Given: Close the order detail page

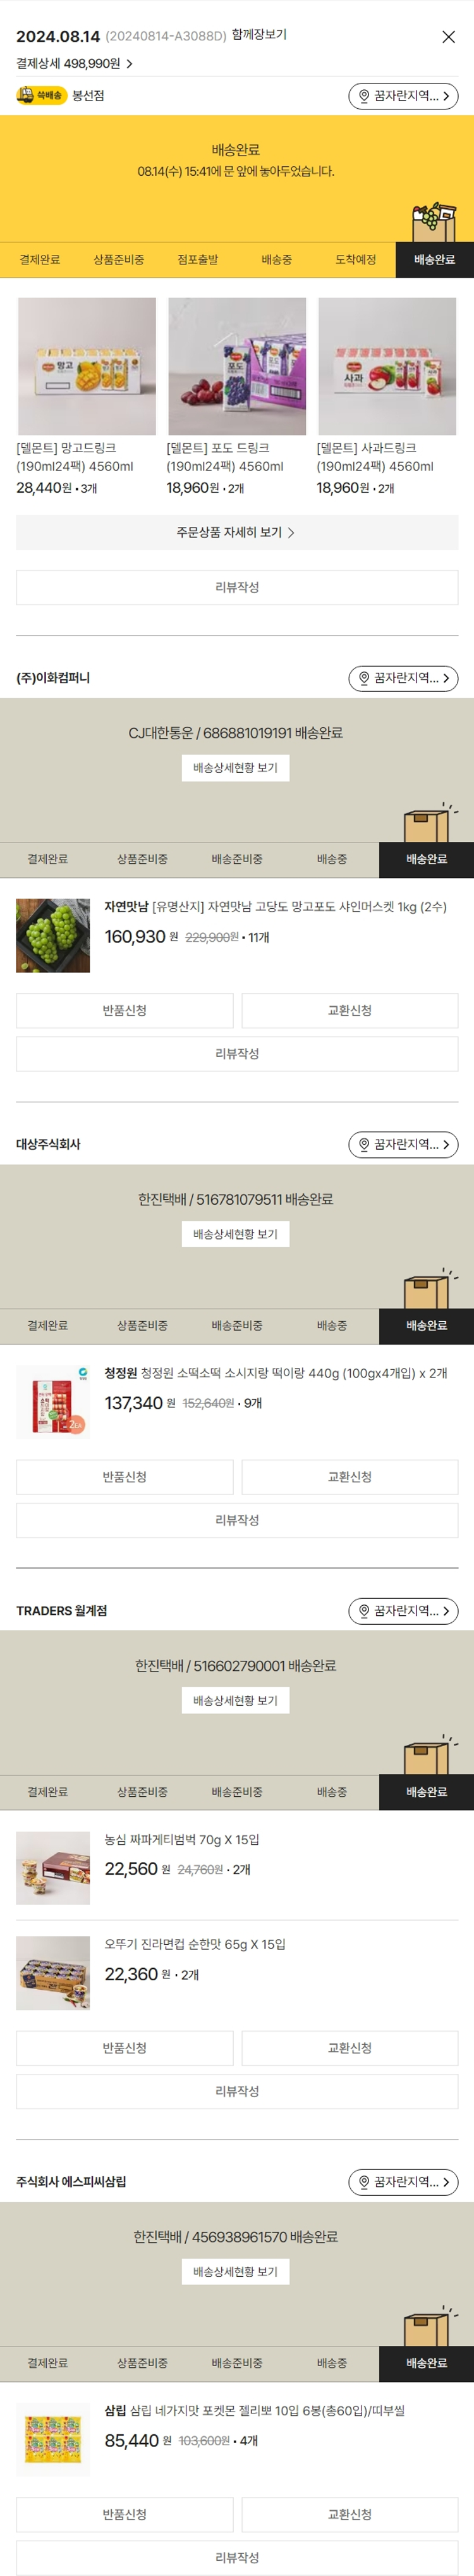Looking at the screenshot, I should coord(448,37).
